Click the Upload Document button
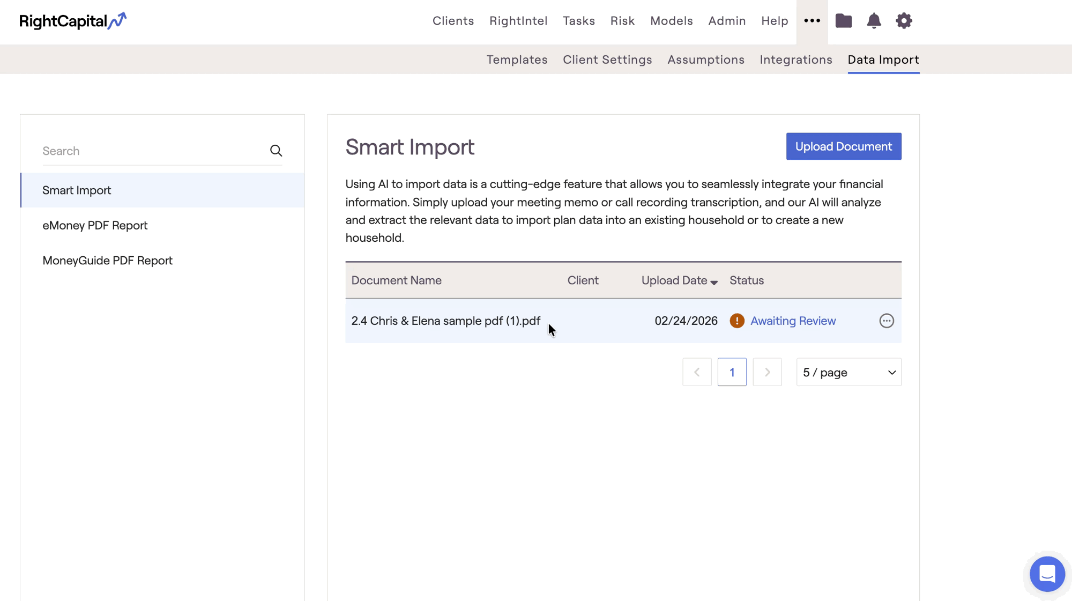The width and height of the screenshot is (1072, 601). pyautogui.click(x=843, y=146)
